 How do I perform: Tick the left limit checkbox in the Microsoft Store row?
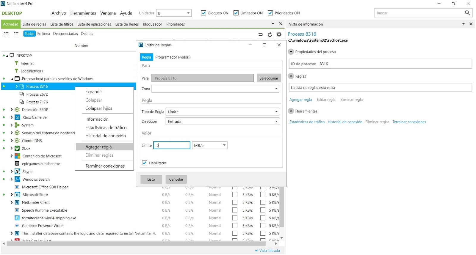point(235,195)
